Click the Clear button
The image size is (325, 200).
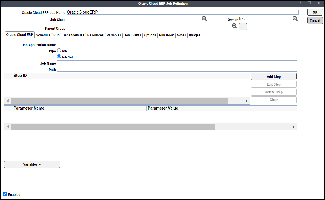(x=274, y=100)
